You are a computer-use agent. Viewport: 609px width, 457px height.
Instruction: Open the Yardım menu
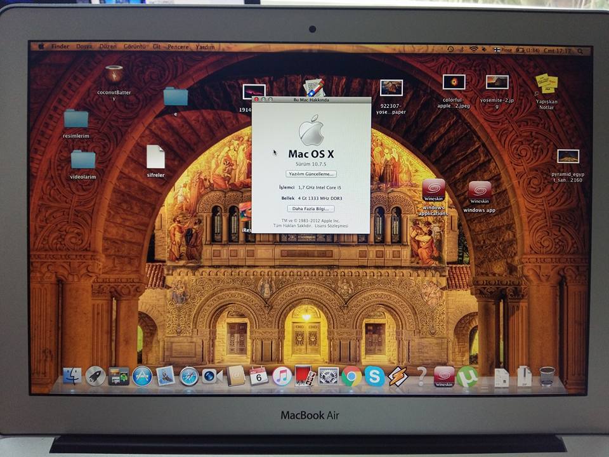click(x=205, y=47)
